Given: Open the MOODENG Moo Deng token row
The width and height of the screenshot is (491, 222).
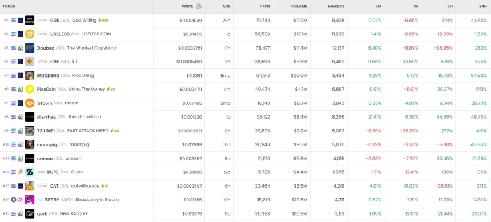Looking at the screenshot, I should (246, 75).
